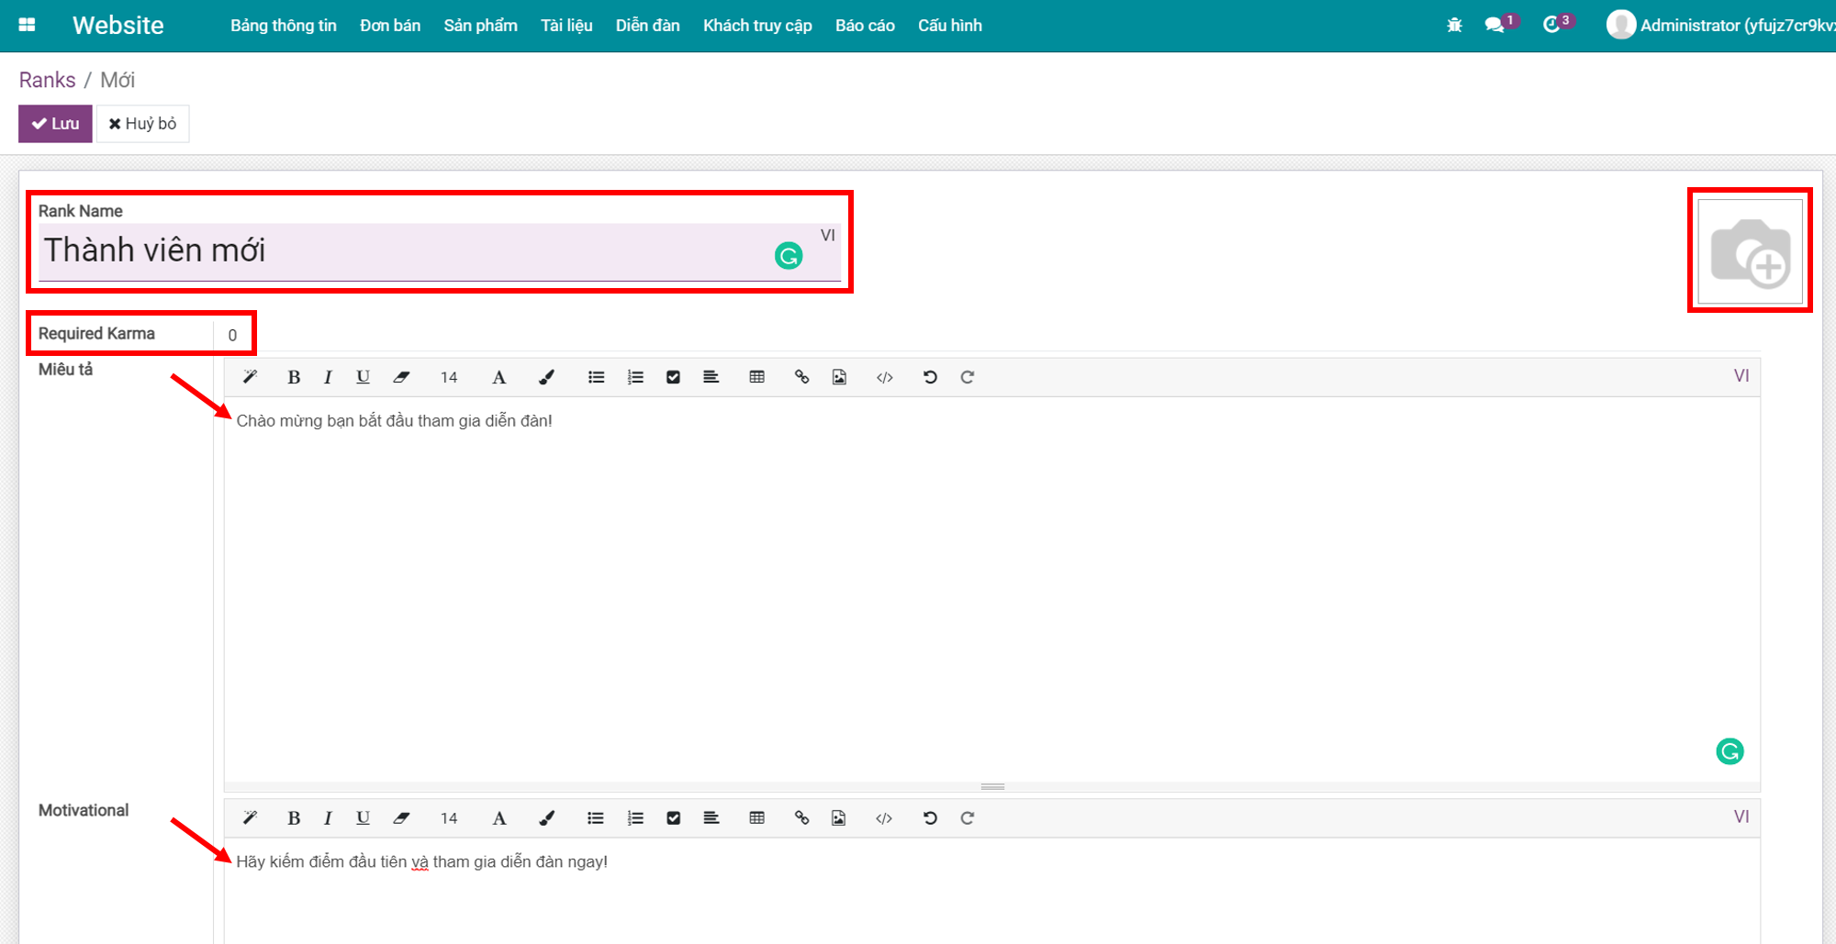Open code view in Motivational toolbar
Image resolution: width=1836 pixels, height=944 pixels.
884,818
